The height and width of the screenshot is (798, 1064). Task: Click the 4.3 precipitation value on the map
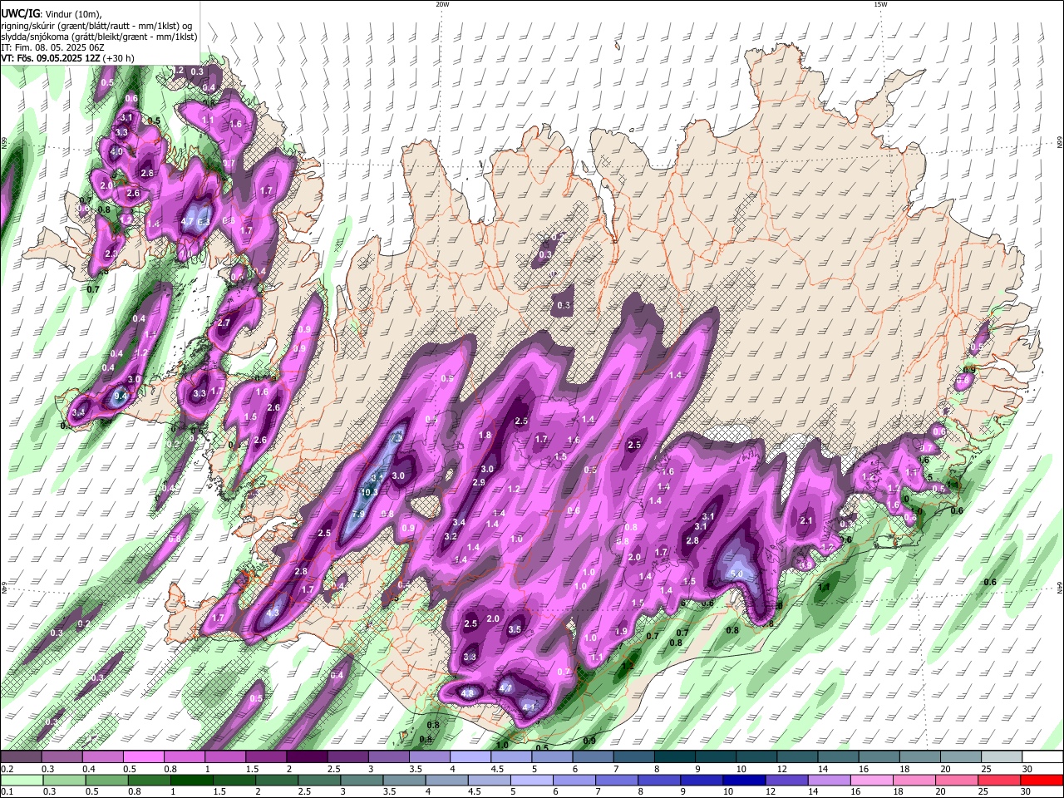[273, 613]
